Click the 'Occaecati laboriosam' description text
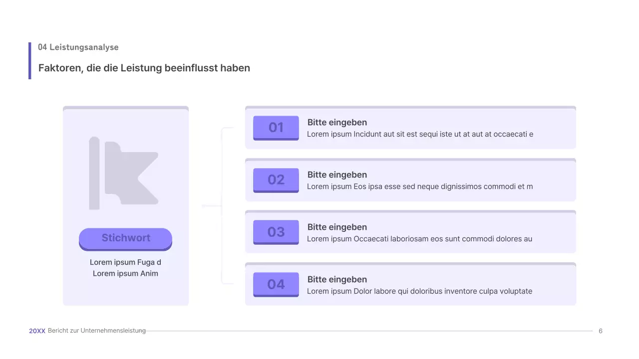This screenshot has width=639, height=359. tap(419, 239)
